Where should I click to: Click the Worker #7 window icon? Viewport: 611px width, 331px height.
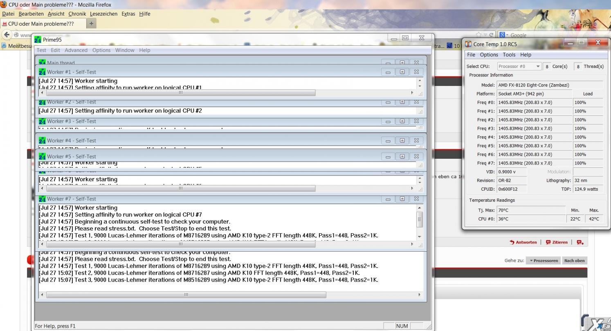tap(42, 199)
